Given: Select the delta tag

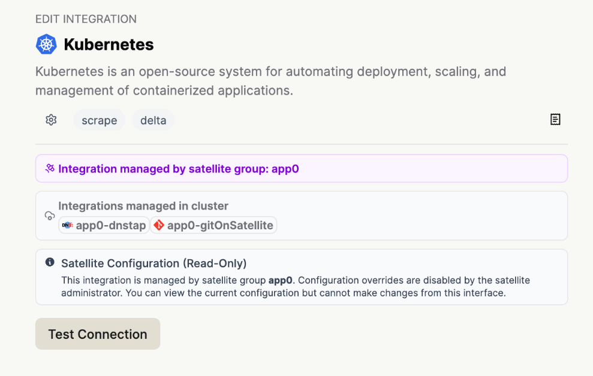Looking at the screenshot, I should coord(153,120).
